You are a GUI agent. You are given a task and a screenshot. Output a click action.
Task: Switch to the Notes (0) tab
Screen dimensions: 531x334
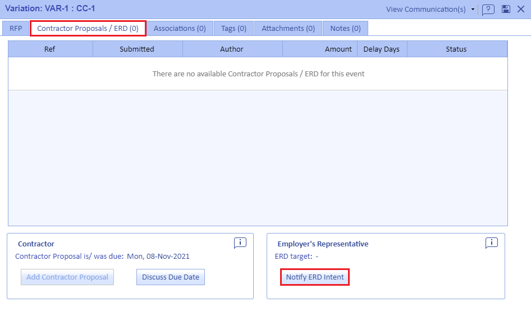(x=345, y=28)
